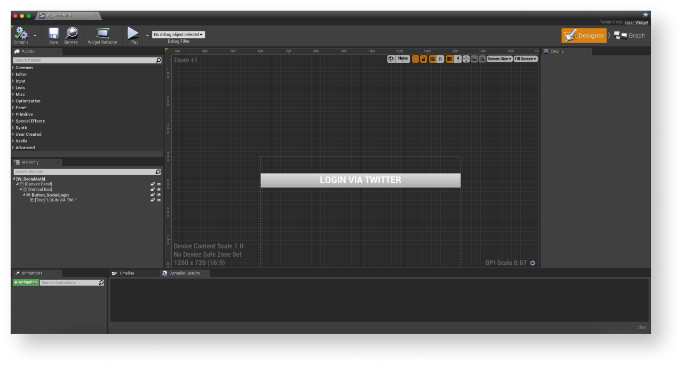Viewport: 683px width, 366px height.
Task: Open the debug object filter dropdown
Action: point(178,35)
